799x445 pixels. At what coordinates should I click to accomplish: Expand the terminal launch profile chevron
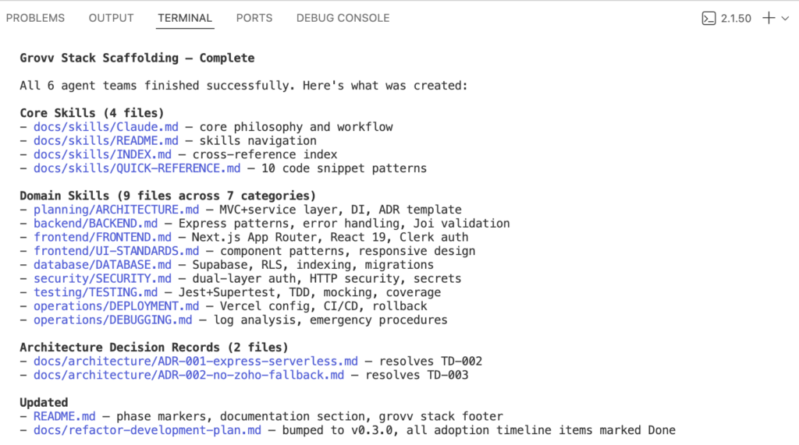[x=785, y=18]
